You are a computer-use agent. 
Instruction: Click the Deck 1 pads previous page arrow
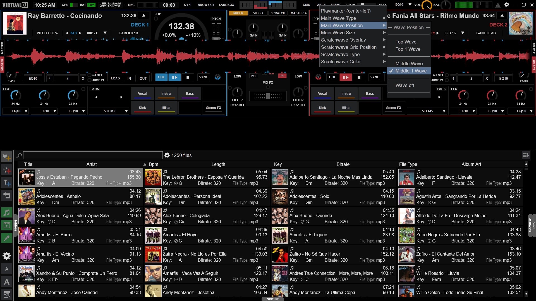pyautogui.click(x=96, y=97)
